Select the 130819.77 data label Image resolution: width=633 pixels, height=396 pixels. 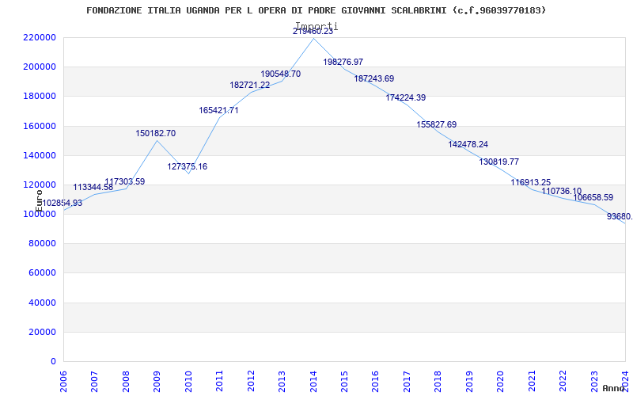tap(499, 162)
